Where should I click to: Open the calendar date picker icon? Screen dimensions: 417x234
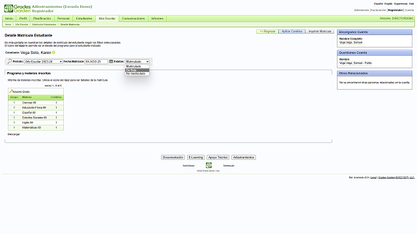pos(111,61)
